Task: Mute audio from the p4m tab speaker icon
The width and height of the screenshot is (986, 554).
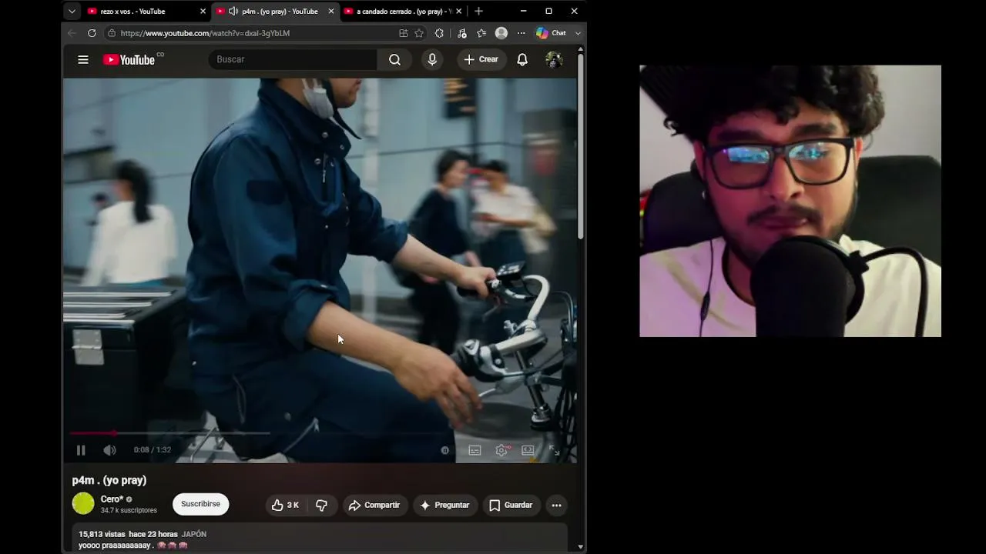Action: click(233, 12)
